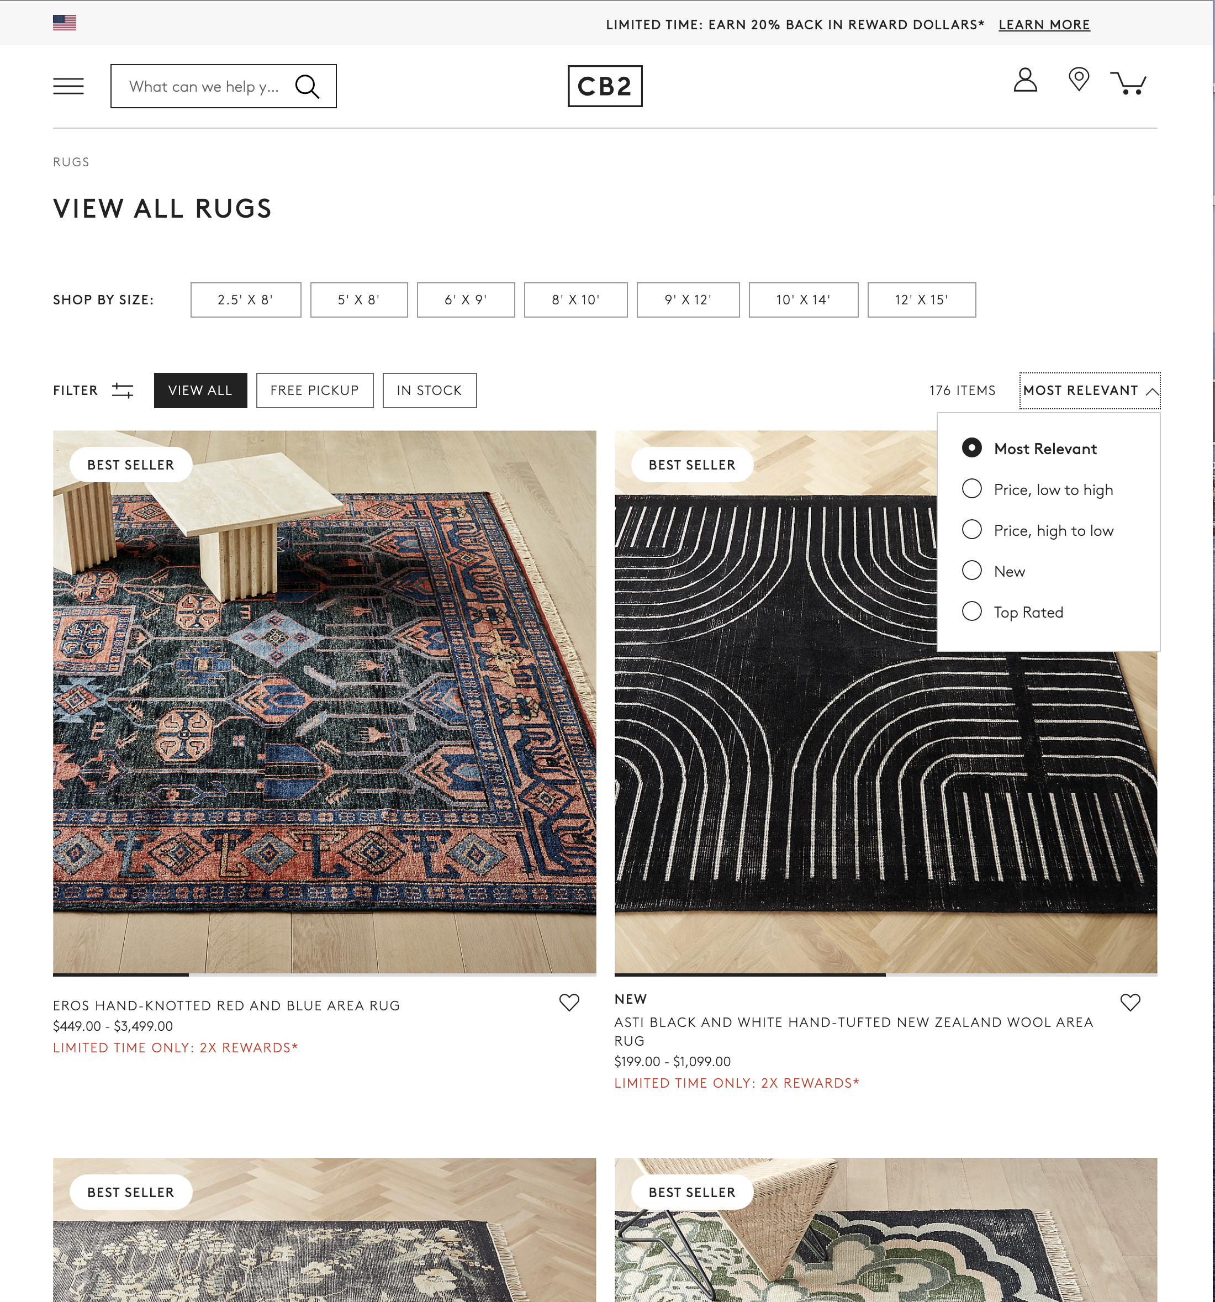The height and width of the screenshot is (1302, 1215).
Task: Switch to the Free Pickup filter
Action: pyautogui.click(x=314, y=391)
